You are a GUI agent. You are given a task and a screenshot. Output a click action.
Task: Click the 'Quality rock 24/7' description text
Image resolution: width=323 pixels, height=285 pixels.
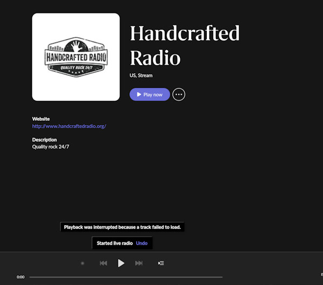(51, 147)
